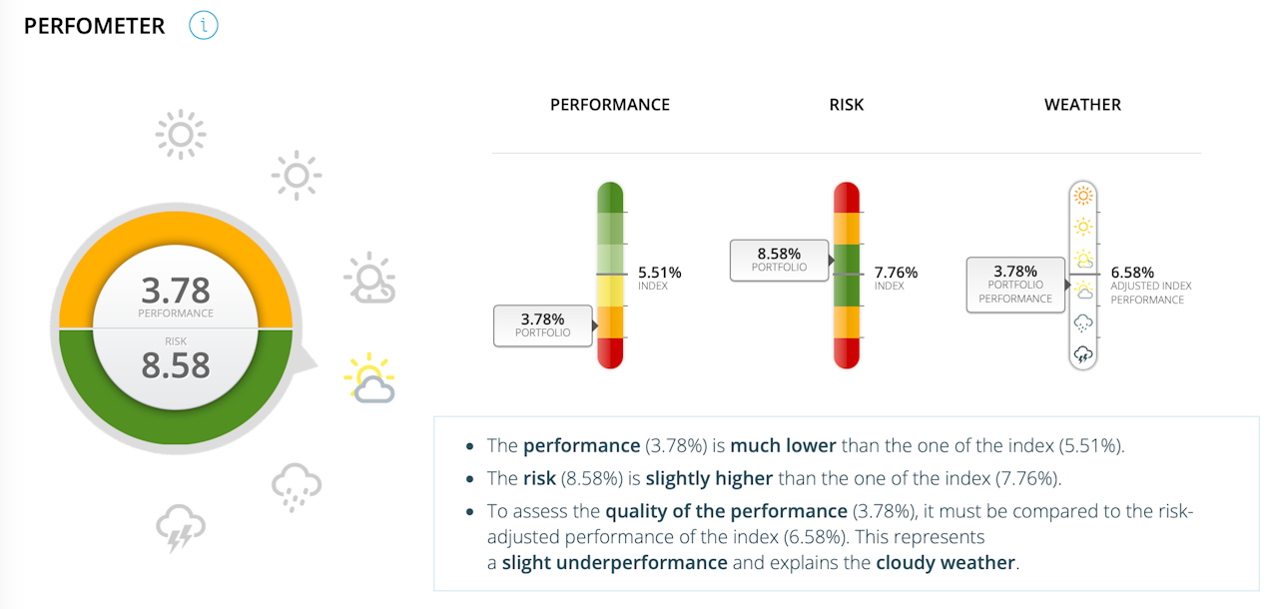
Task: Click the orange sun at top of Weather gauge
Action: coord(1083,197)
